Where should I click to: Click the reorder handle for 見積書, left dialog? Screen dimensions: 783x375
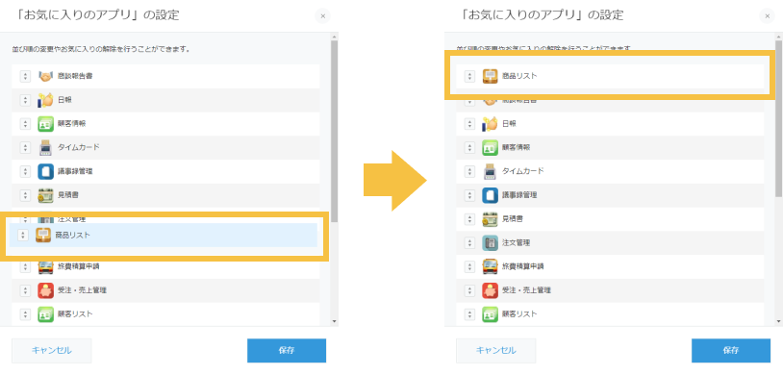[x=25, y=195]
